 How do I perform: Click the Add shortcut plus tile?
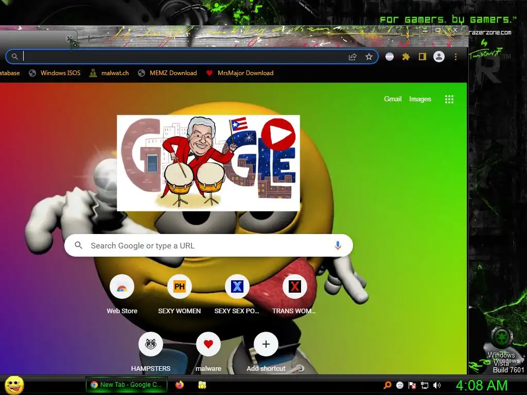click(x=266, y=352)
